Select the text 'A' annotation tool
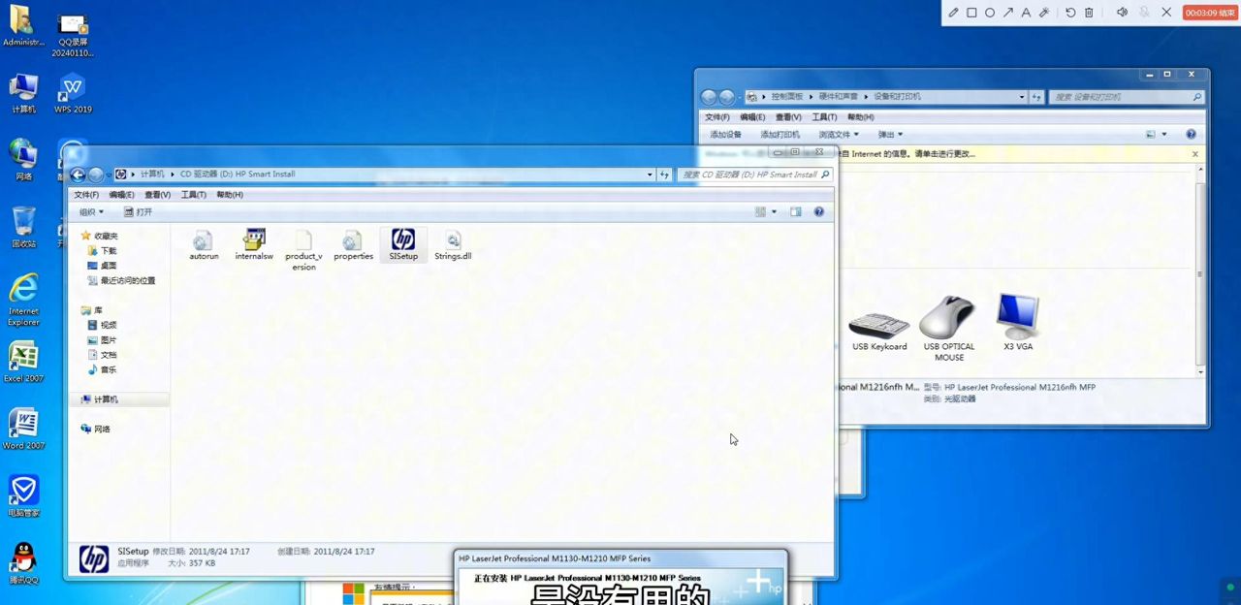 click(1026, 13)
